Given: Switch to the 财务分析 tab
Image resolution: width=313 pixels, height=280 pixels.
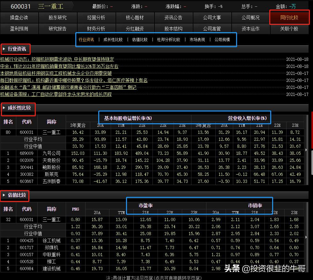Looking at the screenshot, I should pyautogui.click(x=96, y=29).
